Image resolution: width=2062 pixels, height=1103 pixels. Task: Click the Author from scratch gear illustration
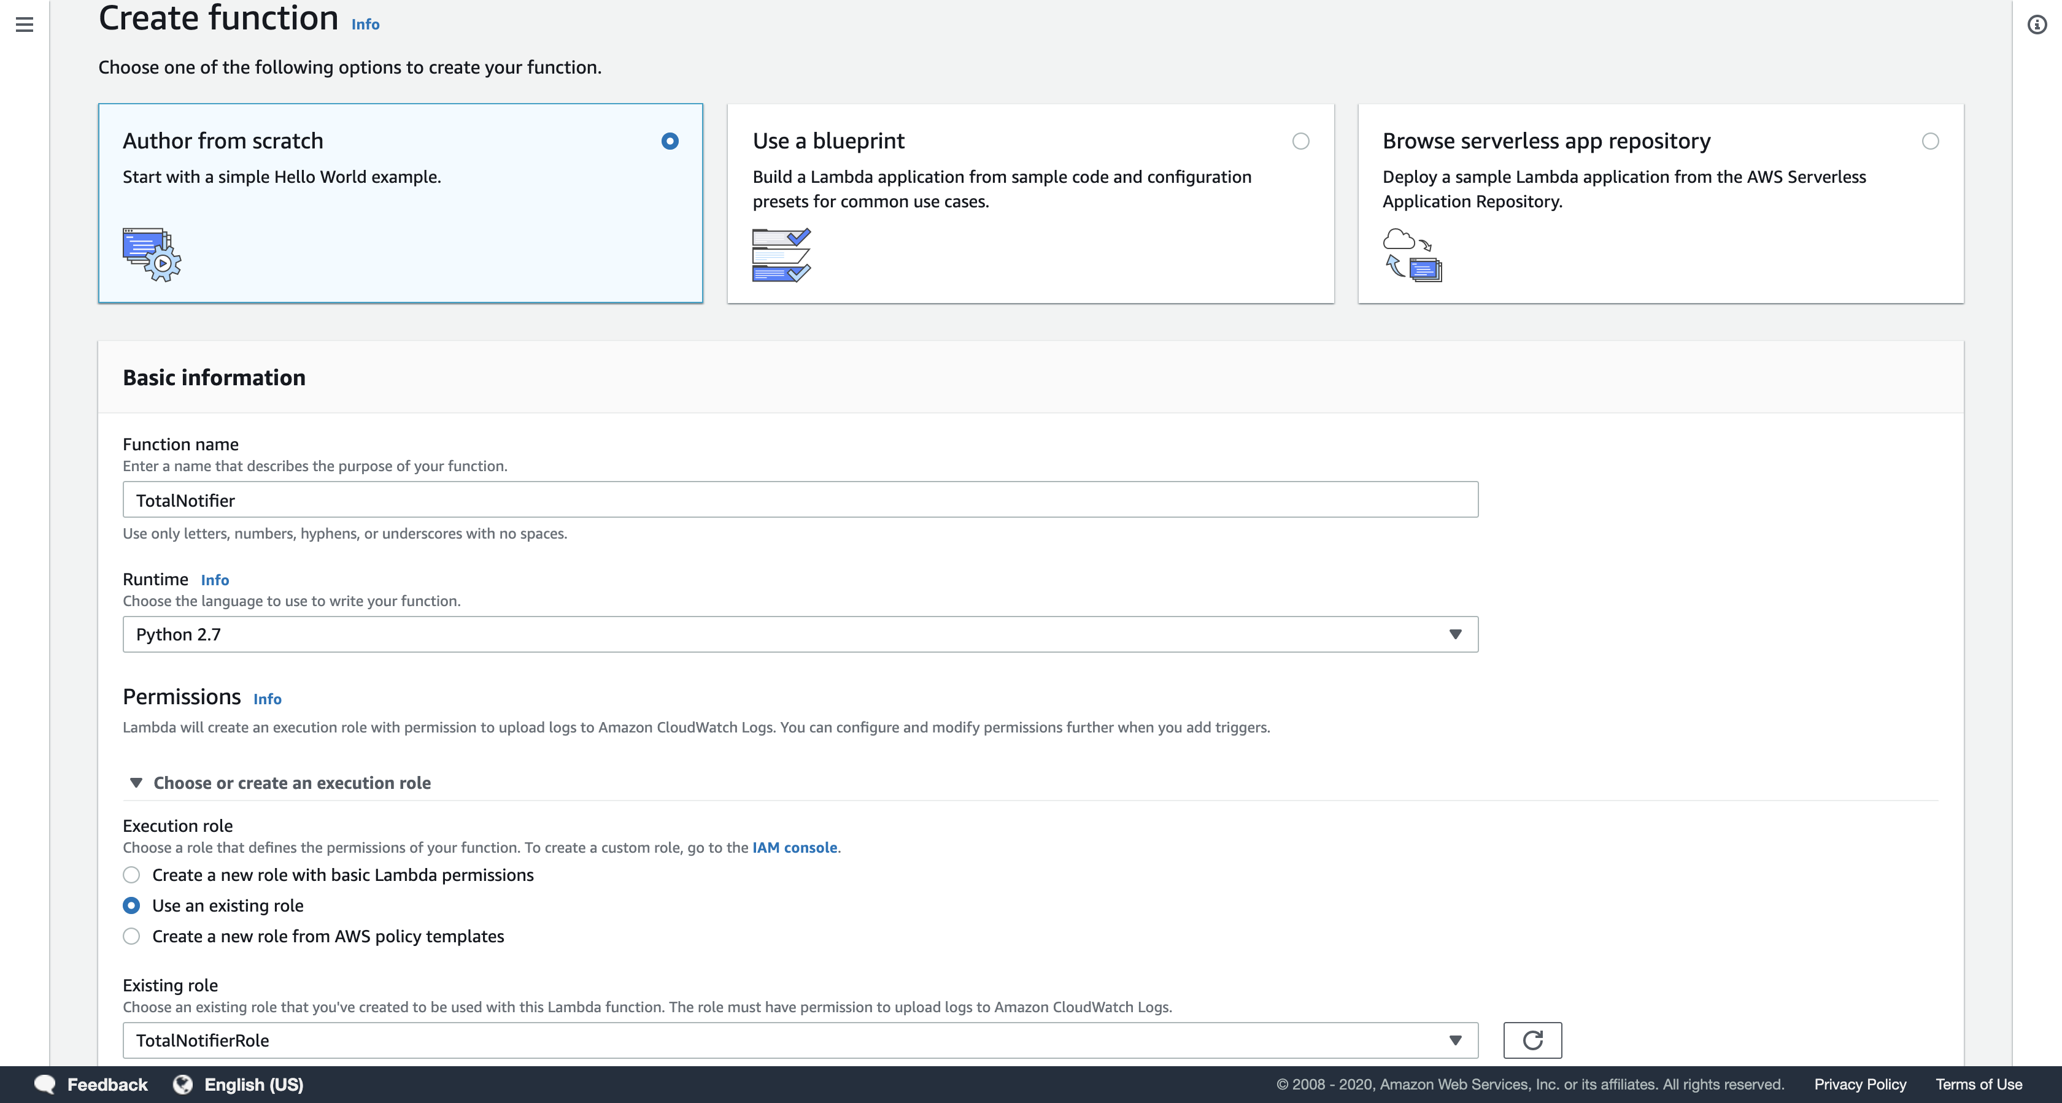click(152, 255)
